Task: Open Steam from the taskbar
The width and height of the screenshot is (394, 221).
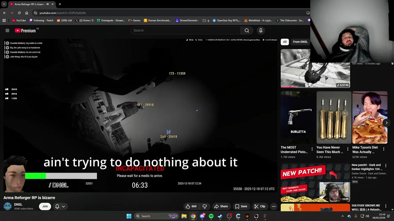Action: click(220, 216)
